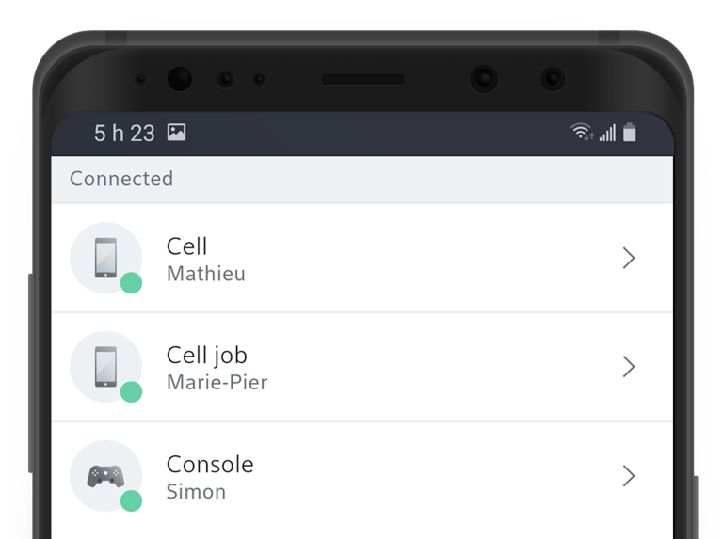Expand the Cell job details chevron

(x=629, y=367)
